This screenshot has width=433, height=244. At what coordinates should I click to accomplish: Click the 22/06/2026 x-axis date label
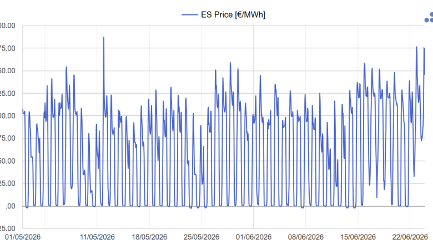pos(410,237)
